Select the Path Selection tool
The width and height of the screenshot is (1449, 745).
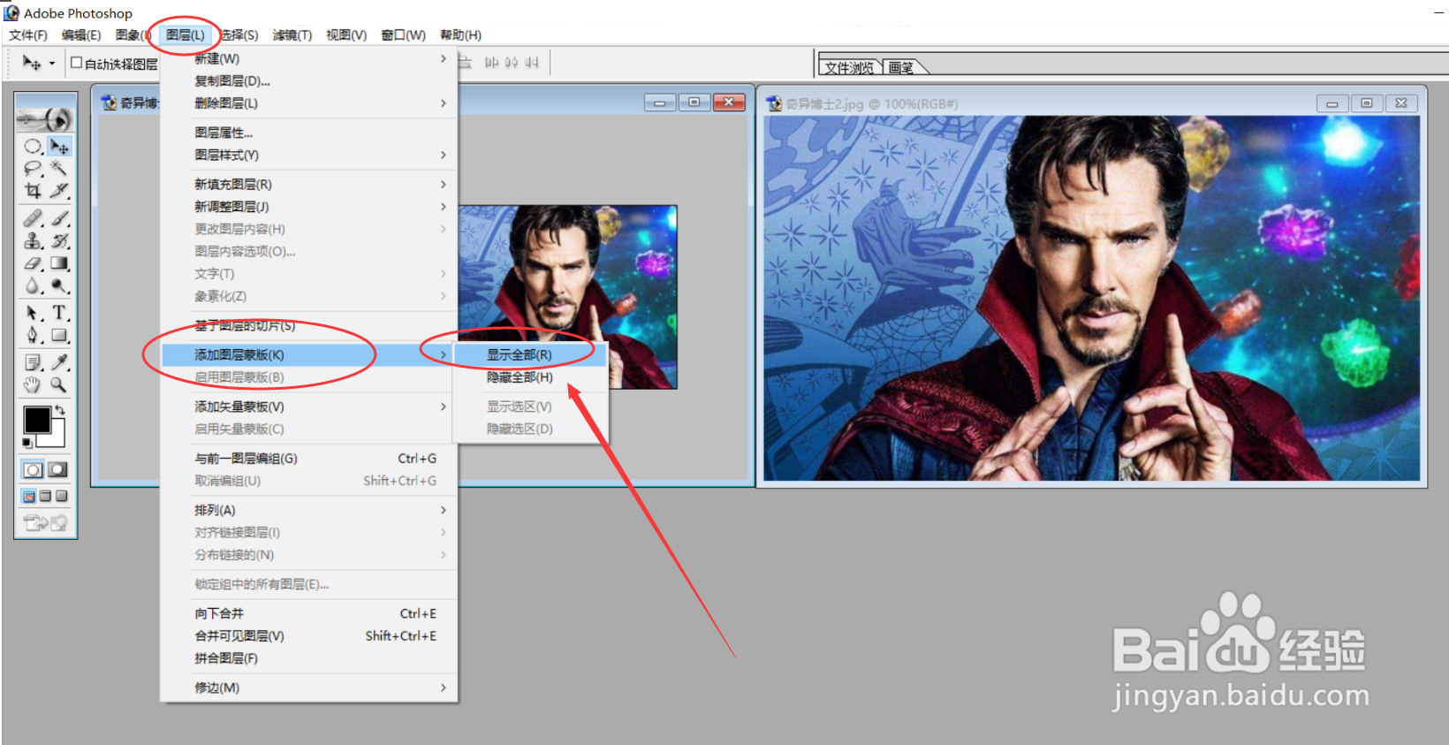pyautogui.click(x=34, y=313)
